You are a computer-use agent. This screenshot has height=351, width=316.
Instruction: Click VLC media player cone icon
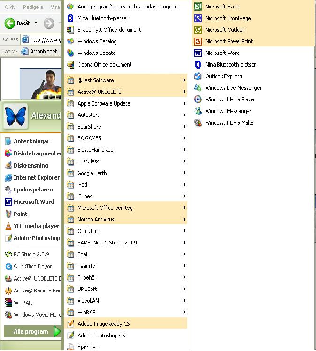8,226
